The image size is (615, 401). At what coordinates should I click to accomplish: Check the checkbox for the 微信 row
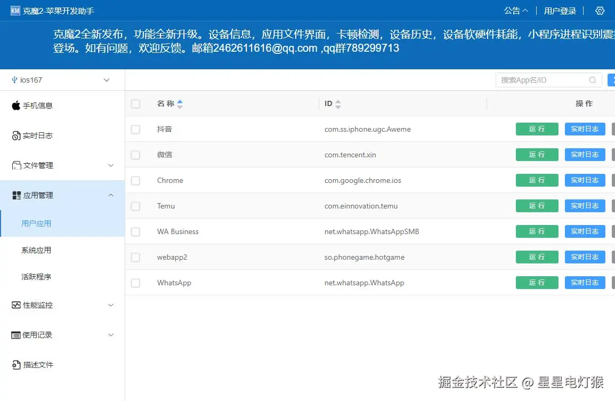pyautogui.click(x=135, y=155)
